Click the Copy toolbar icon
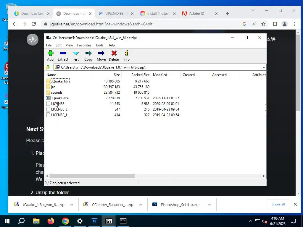 pyautogui.click(x=88, y=53)
